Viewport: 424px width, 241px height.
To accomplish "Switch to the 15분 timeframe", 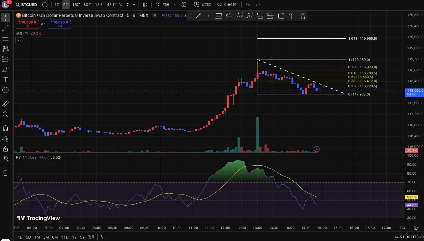I will [x=76, y=5].
